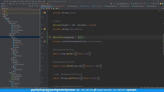Open Project panel gear options
Viewport: 164px width, 92px height.
[37, 6]
